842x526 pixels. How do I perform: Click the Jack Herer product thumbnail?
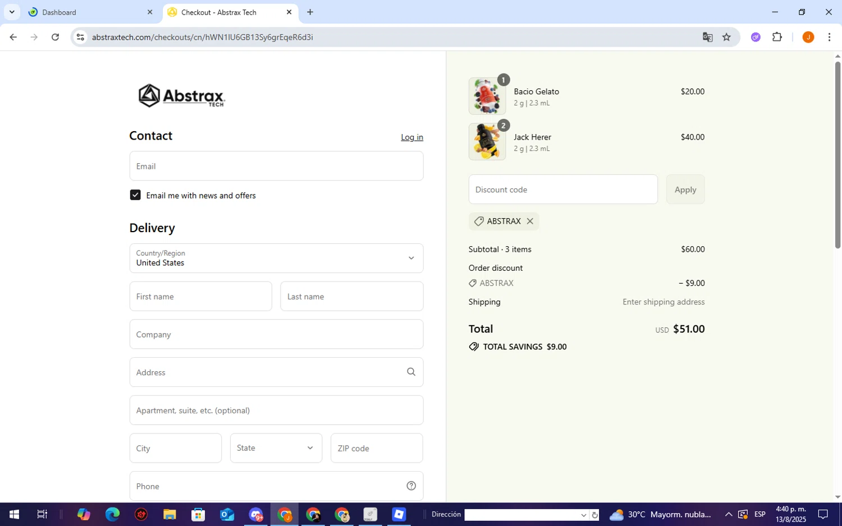tap(487, 141)
